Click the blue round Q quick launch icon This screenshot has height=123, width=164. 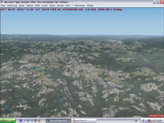pyautogui.click(x=32, y=121)
